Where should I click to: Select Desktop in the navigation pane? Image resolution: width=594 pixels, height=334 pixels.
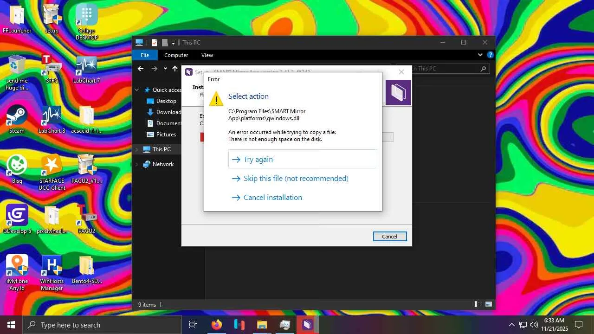[161, 101]
